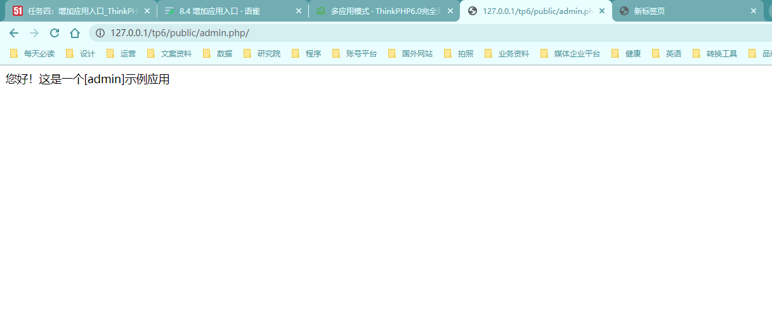Click the 语雀 favicon on second tab

[169, 11]
